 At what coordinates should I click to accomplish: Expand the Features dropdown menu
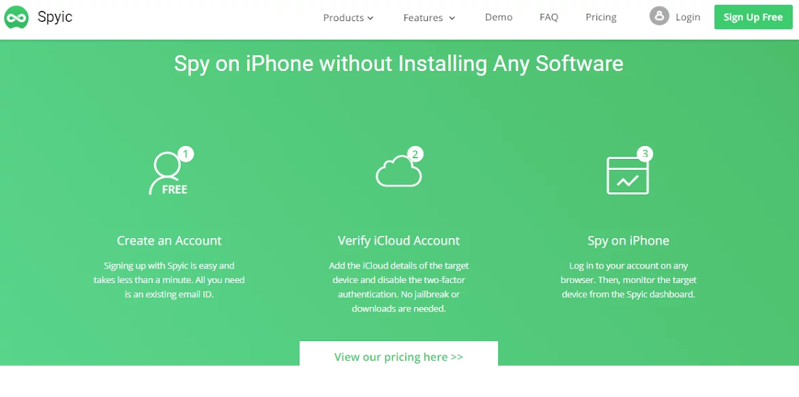(429, 18)
